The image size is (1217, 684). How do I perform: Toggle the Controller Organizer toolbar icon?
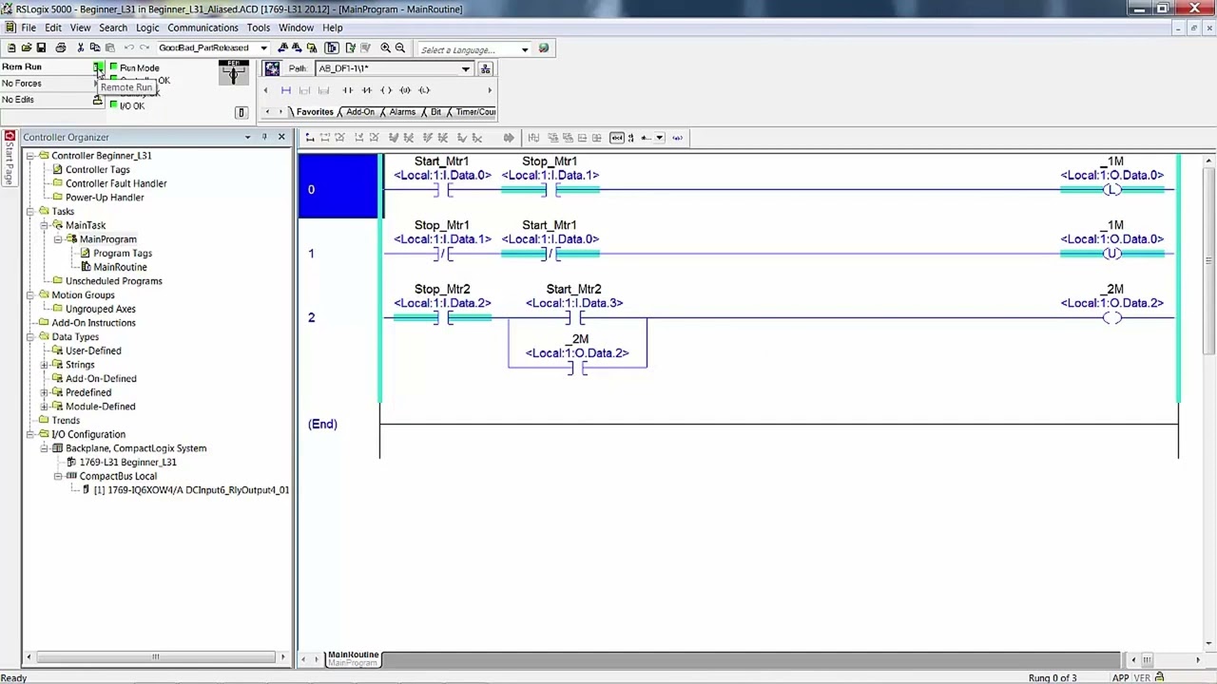click(x=331, y=48)
